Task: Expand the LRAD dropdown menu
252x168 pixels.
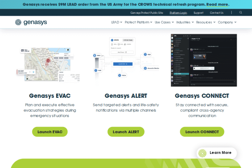Action: pos(116,22)
